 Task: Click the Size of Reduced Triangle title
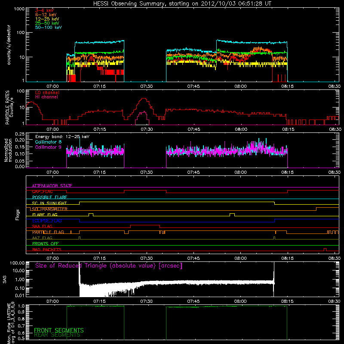coord(109,266)
